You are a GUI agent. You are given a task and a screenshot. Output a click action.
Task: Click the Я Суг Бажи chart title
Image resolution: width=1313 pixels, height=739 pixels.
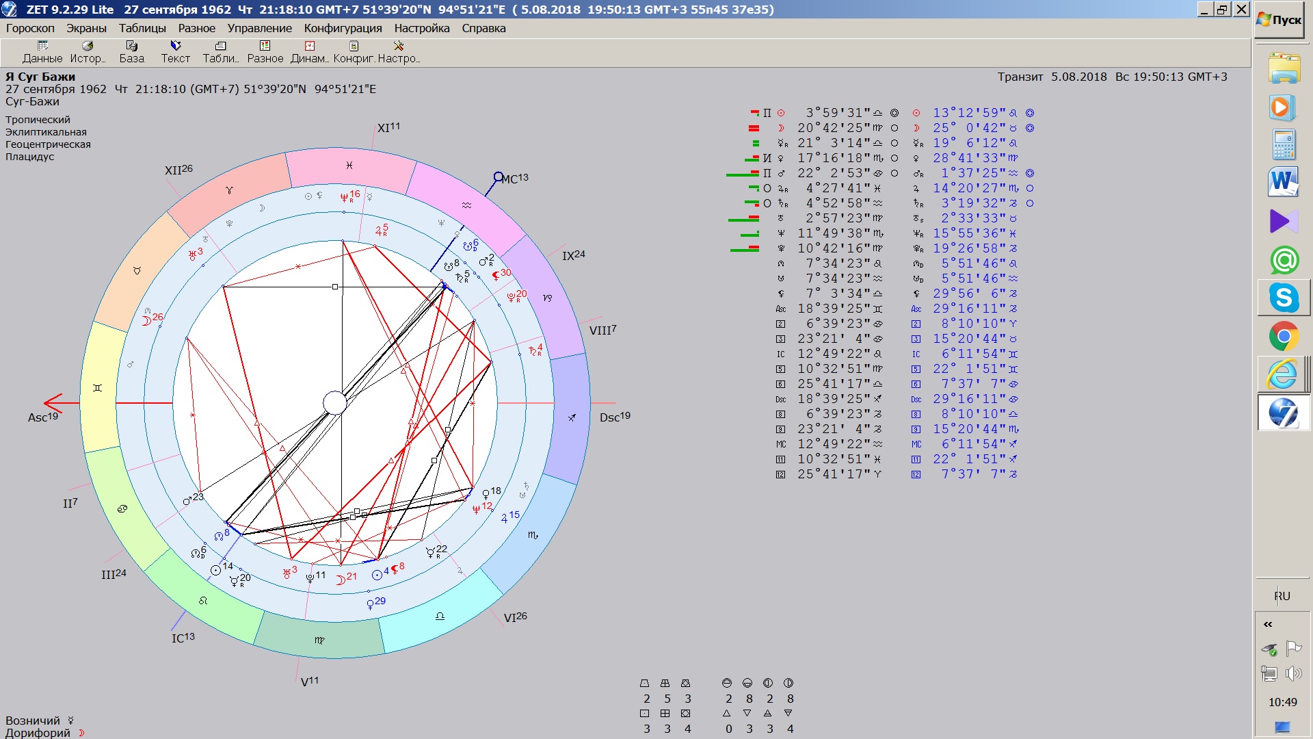tap(40, 77)
